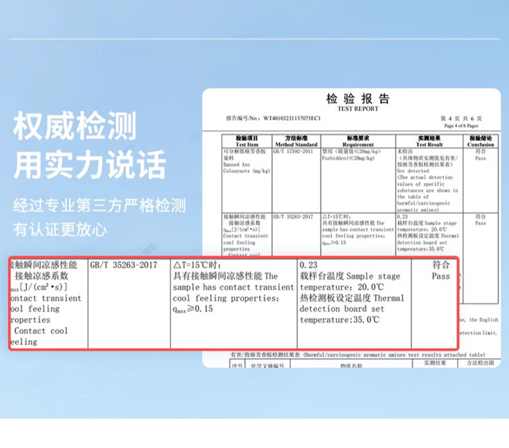Click the headline 用实力说话
Viewport: 509px width, 448px height.
pyautogui.click(x=90, y=165)
